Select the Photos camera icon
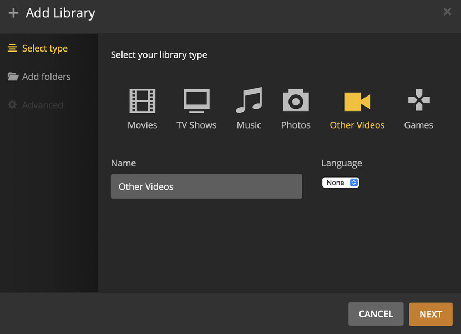461x334 pixels. coord(296,101)
